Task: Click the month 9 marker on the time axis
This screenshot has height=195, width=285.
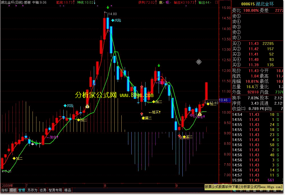Action: click(x=177, y=186)
